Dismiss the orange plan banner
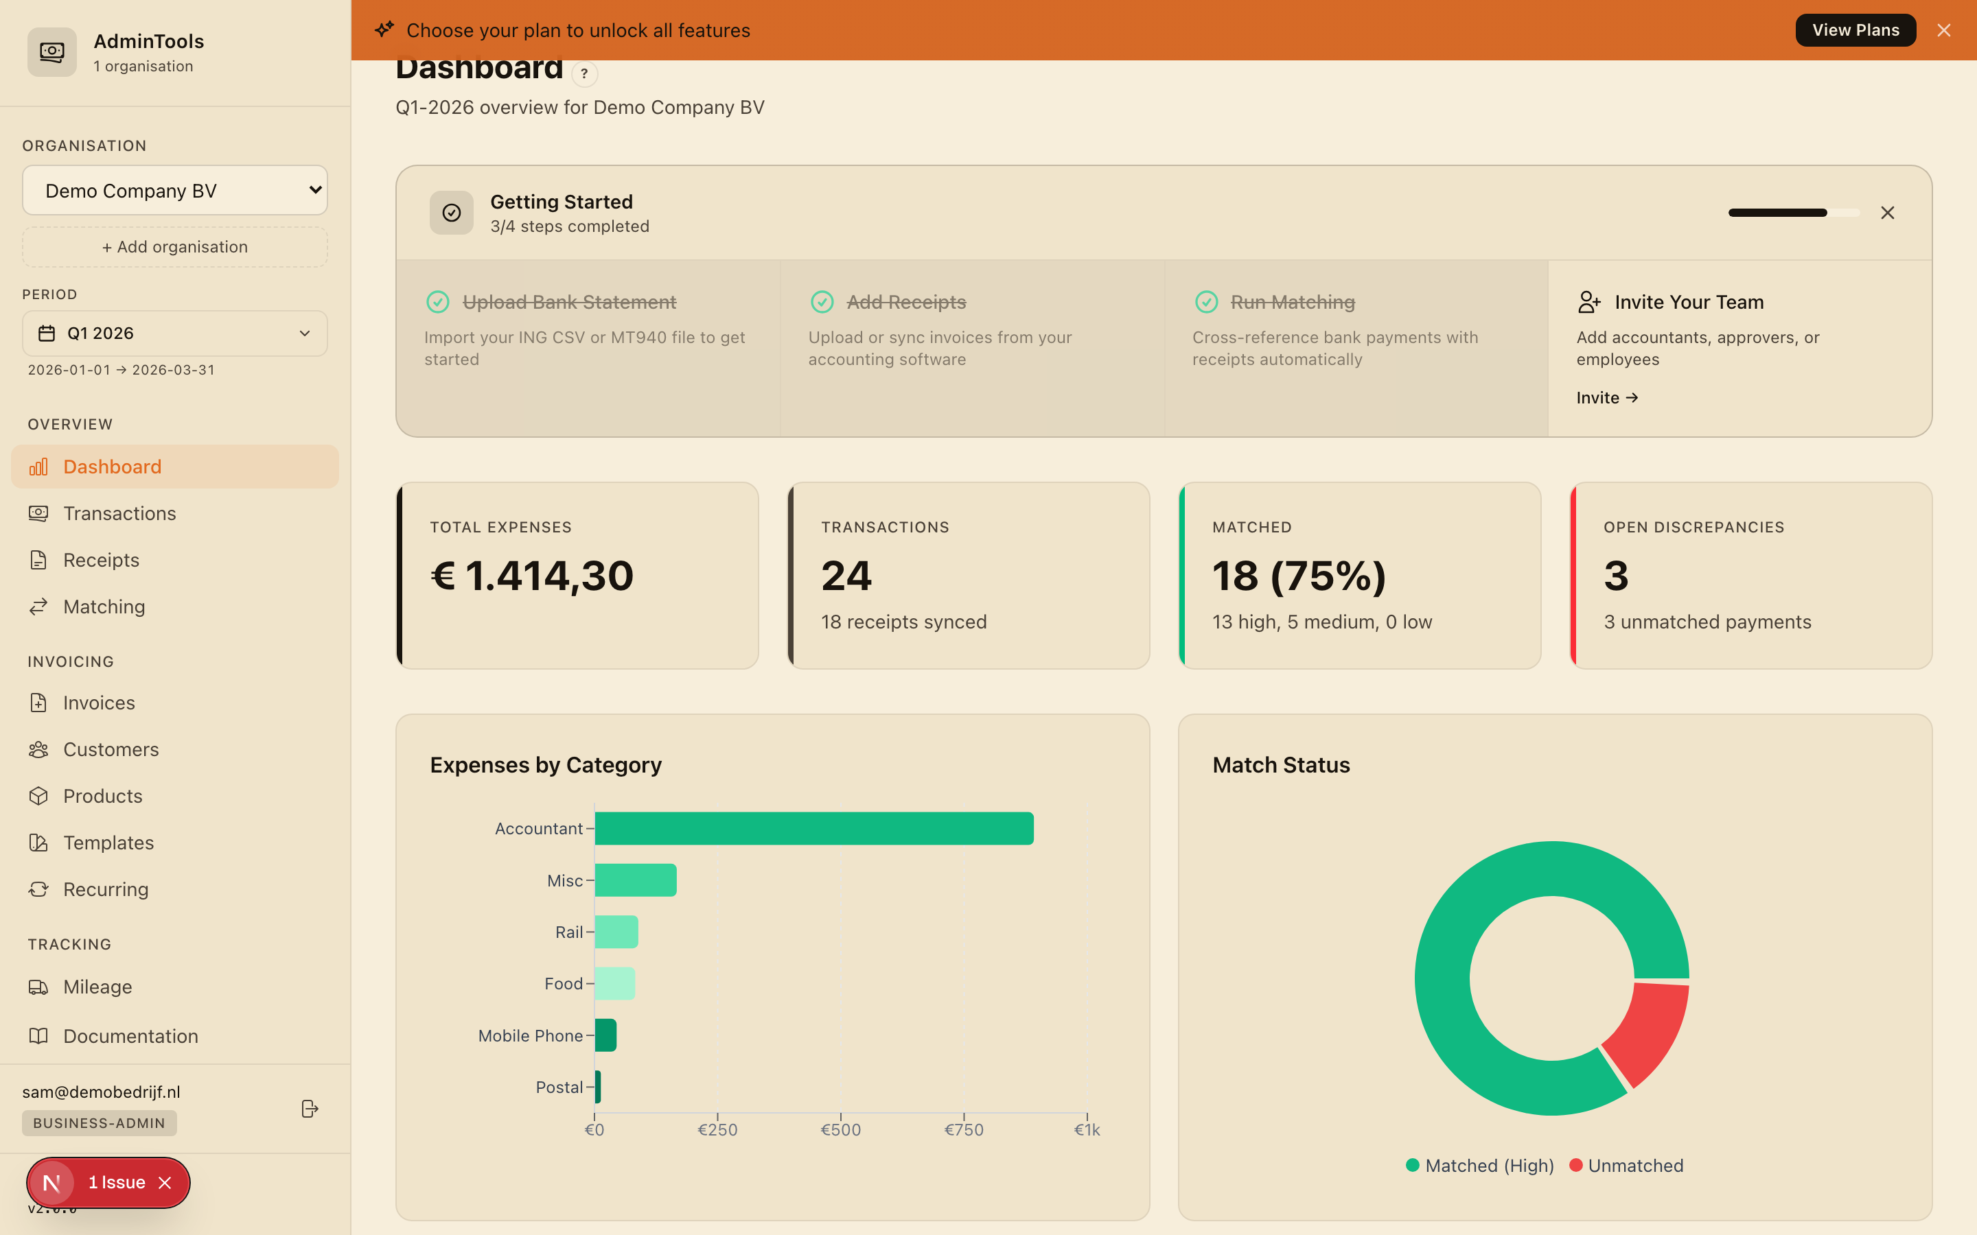Image resolution: width=1977 pixels, height=1235 pixels. [x=1943, y=30]
